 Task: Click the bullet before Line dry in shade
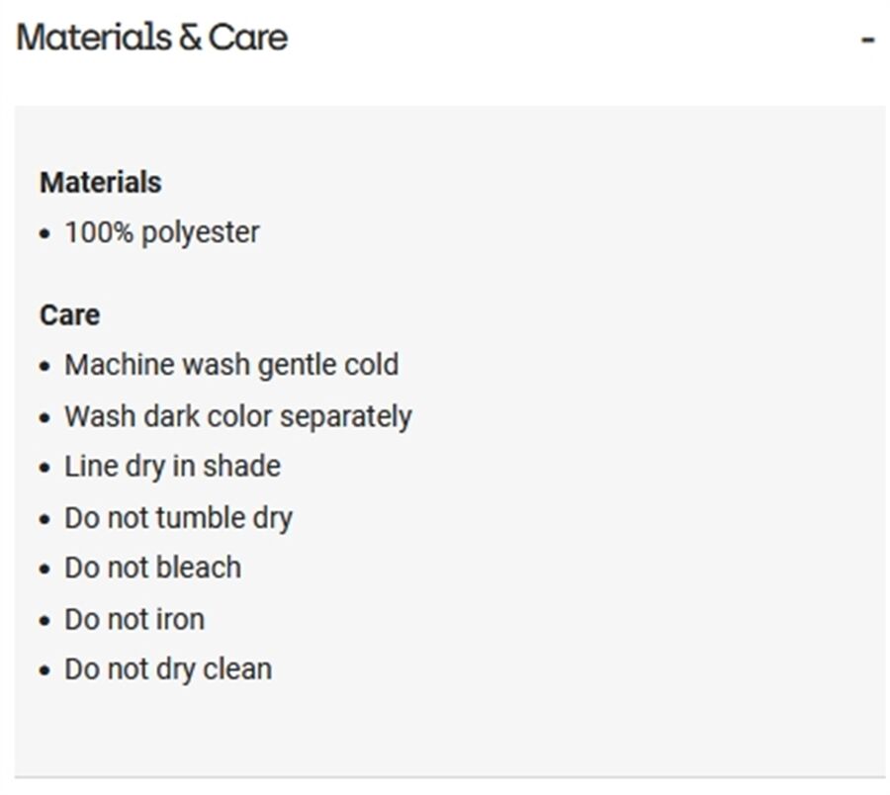pyautogui.click(x=44, y=469)
